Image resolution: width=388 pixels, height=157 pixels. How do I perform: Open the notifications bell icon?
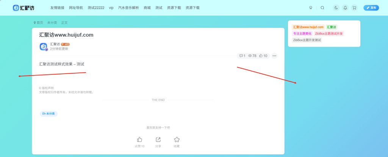coord(345,8)
